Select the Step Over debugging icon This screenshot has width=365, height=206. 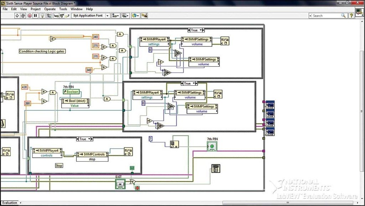click(62, 15)
